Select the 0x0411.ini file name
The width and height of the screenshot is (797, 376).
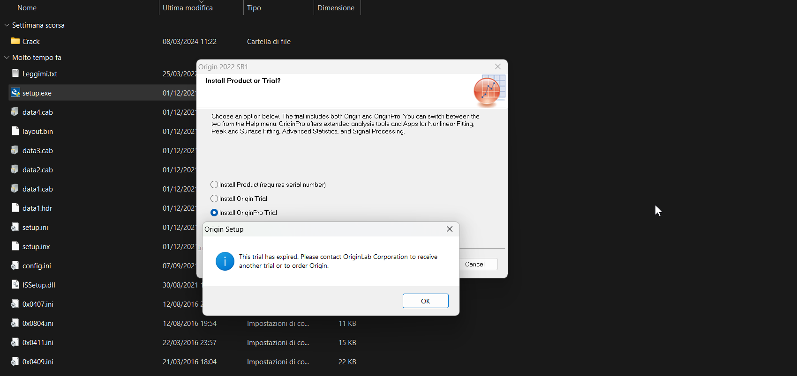[x=38, y=343]
